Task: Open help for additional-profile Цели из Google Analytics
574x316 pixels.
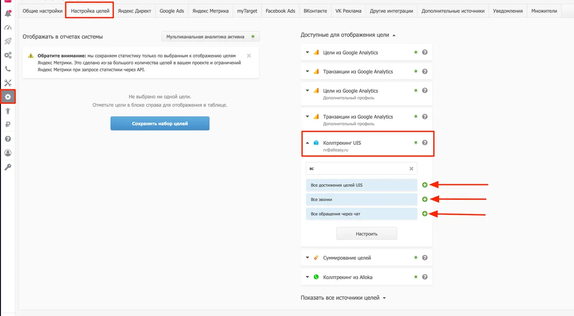Action: pyautogui.click(x=425, y=91)
